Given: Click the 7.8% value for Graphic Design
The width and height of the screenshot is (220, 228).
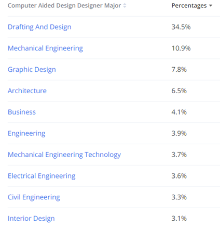Looking at the screenshot, I should click(x=179, y=70).
